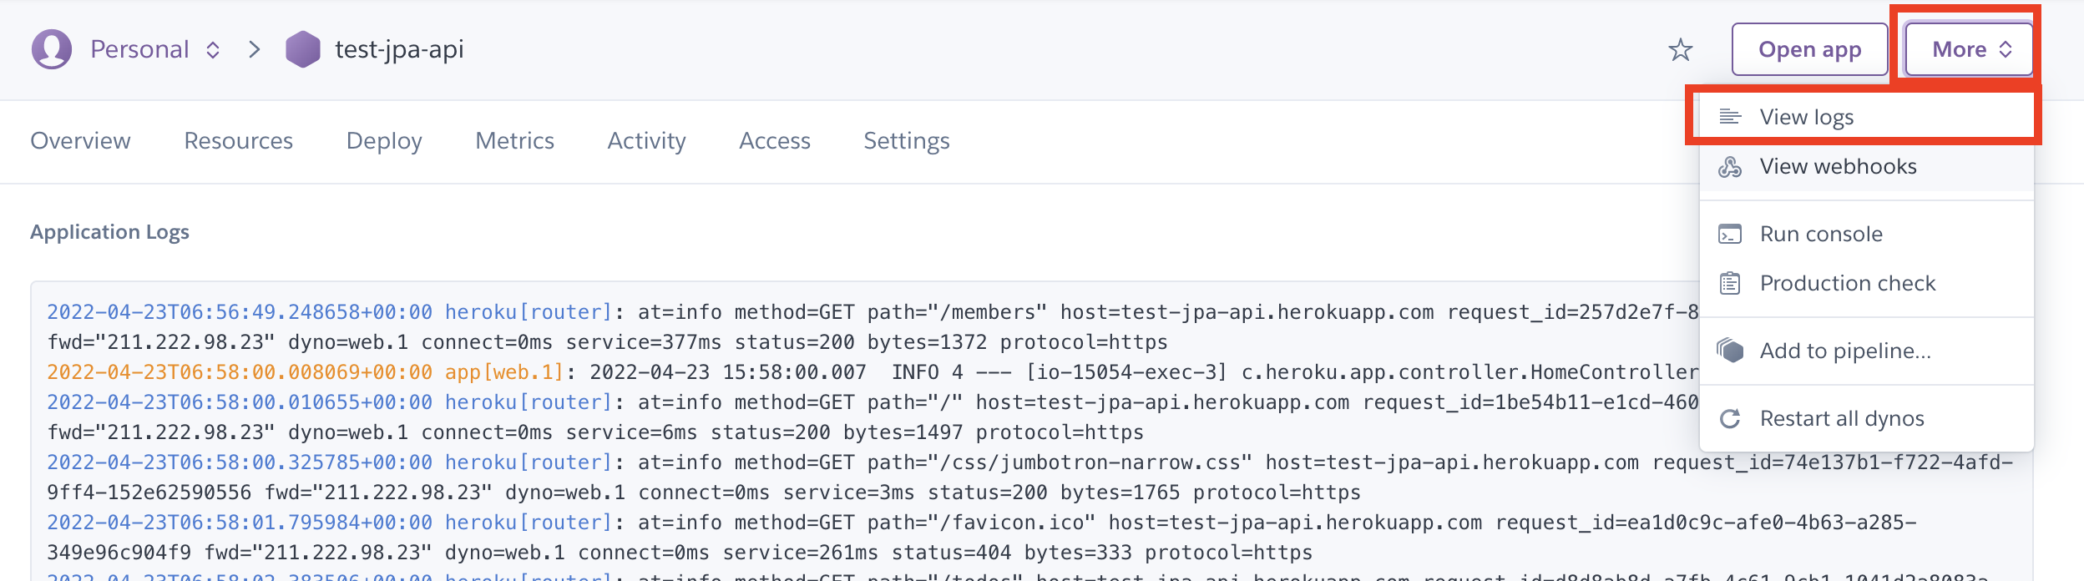This screenshot has width=2084, height=581.
Task: Click the View logs lines icon
Action: [1730, 117]
